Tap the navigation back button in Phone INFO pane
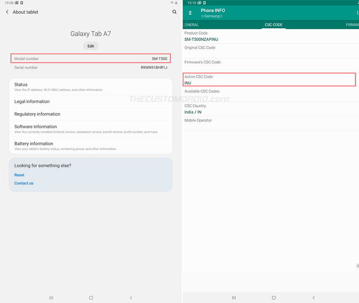Image resolution: width=359 pixels, height=303 pixels. (314, 298)
